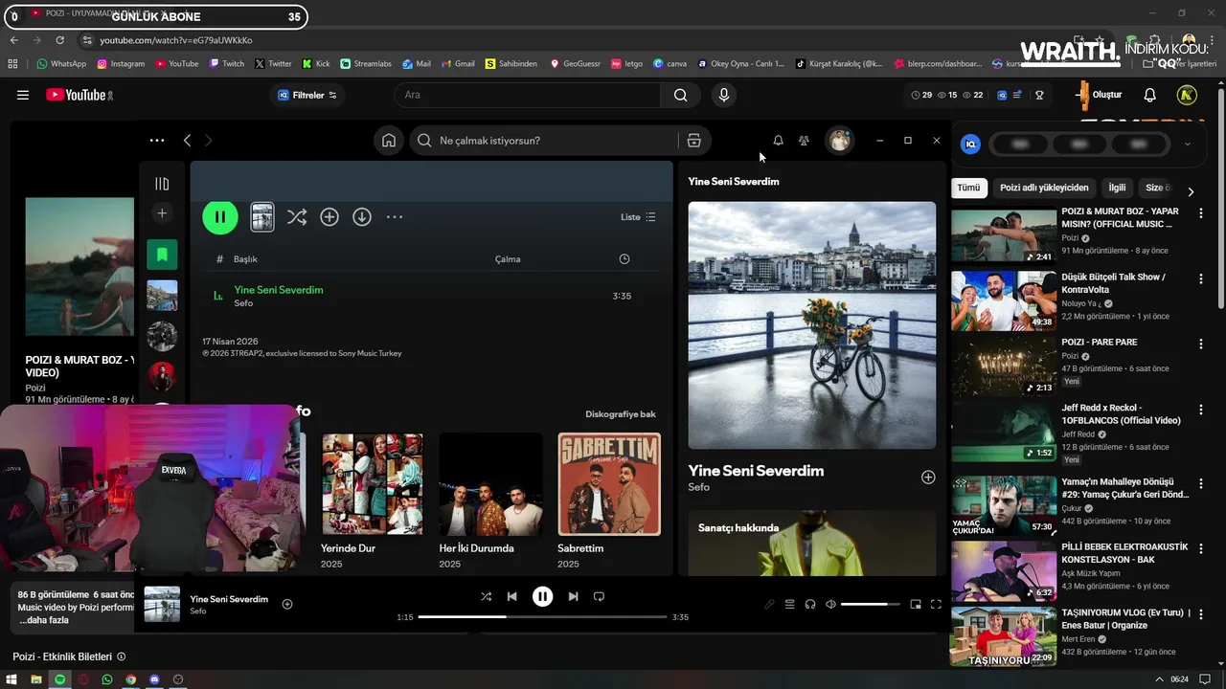This screenshot has width=1226, height=689.
Task: Toggle the lyrics microphone icon in the player
Action: (x=769, y=604)
